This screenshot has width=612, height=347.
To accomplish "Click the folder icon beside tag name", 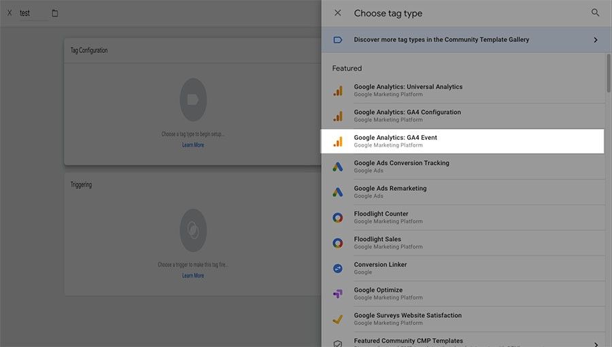I will coord(54,13).
